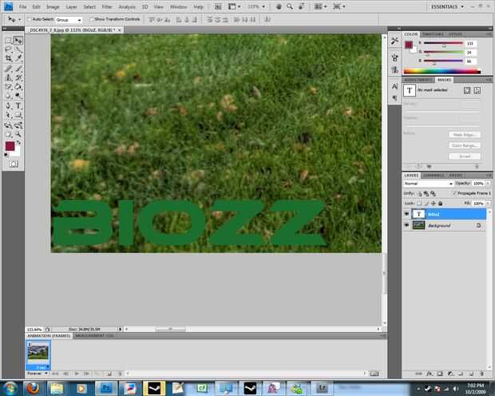This screenshot has width=495, height=396.
Task: Switch to the Channels tab
Action: (x=434, y=176)
